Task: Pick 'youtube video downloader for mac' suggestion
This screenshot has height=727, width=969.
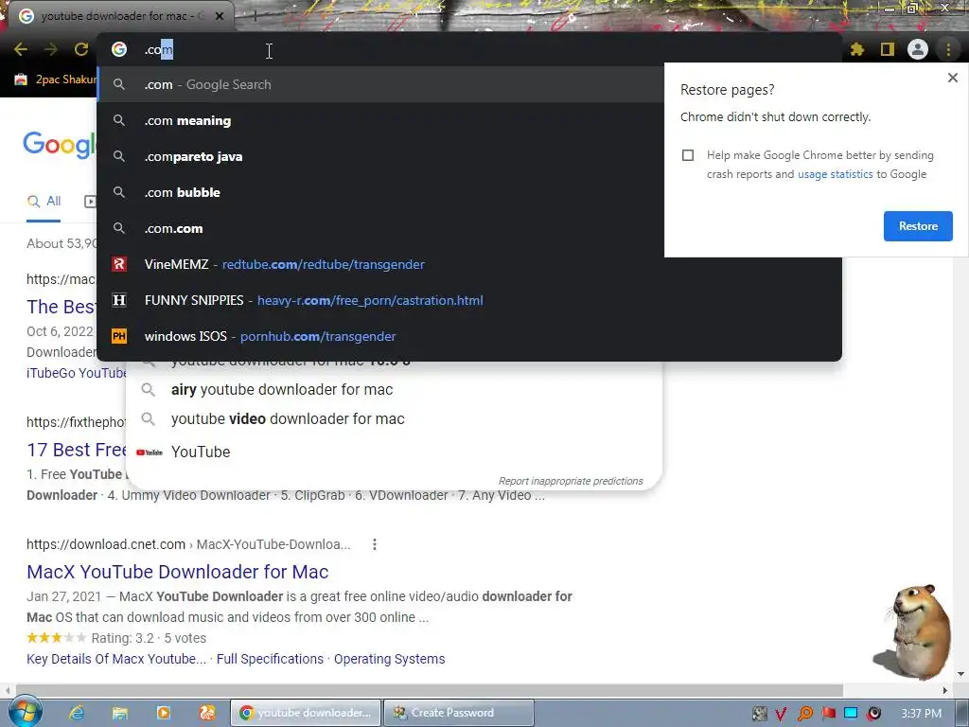Action: (x=396, y=418)
